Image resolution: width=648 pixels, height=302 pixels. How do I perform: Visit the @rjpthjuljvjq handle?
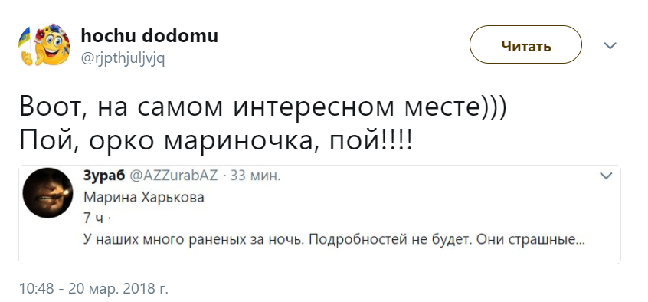(123, 59)
